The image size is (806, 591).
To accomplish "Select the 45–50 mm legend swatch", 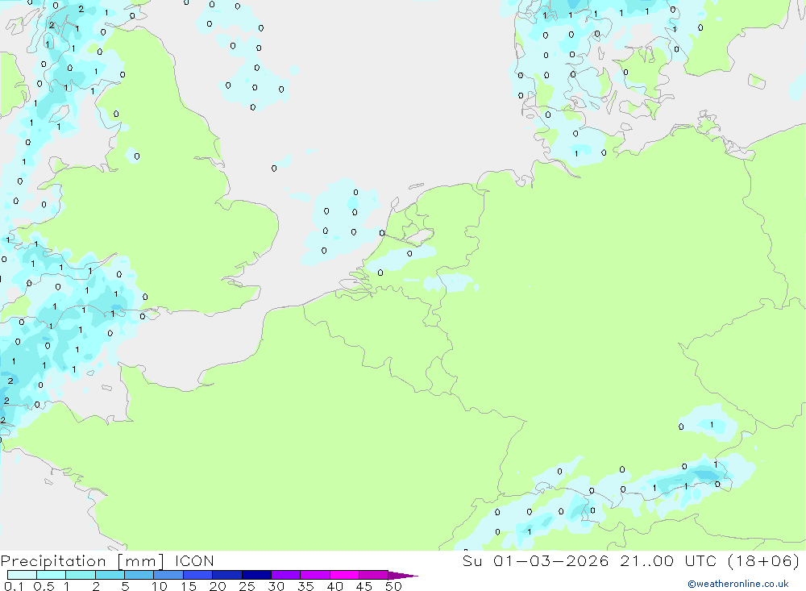I will pyautogui.click(x=374, y=575).
